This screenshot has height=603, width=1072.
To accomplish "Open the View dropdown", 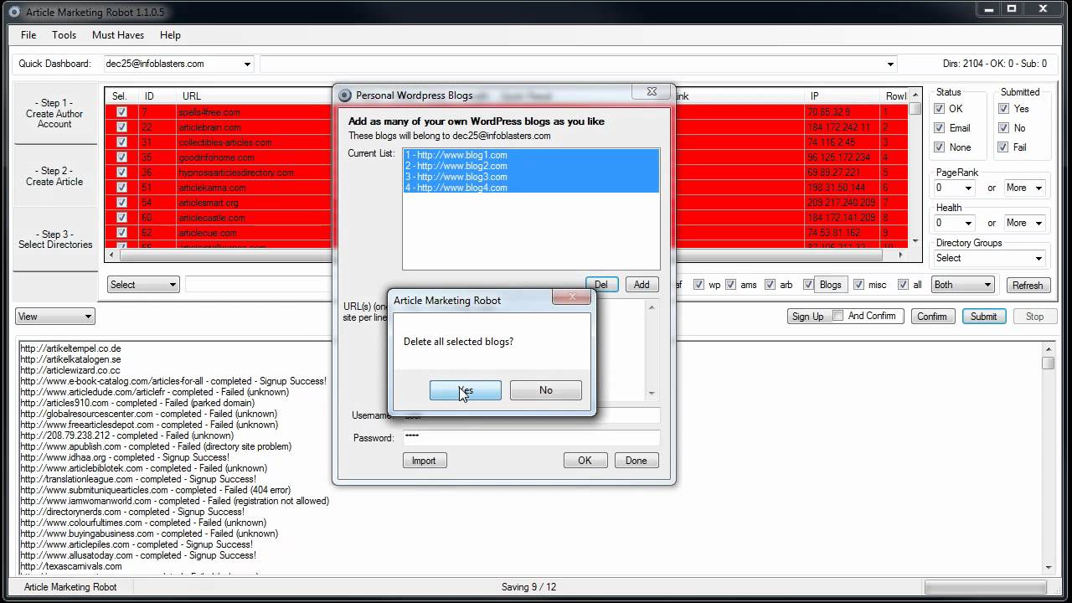I will pyautogui.click(x=54, y=317).
